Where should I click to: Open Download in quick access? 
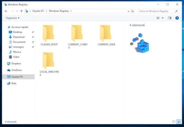click(18, 37)
